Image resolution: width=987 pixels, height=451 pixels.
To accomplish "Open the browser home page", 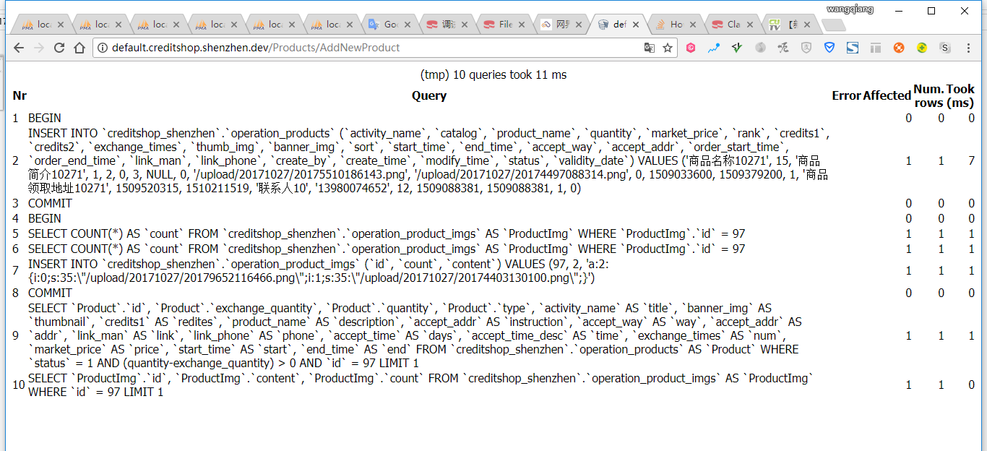I will 79,48.
